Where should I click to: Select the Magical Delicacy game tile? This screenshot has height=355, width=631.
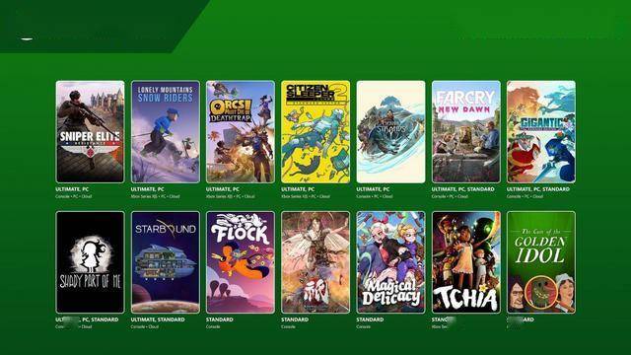[390, 262]
